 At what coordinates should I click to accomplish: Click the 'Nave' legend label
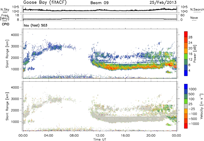click(194, 18)
